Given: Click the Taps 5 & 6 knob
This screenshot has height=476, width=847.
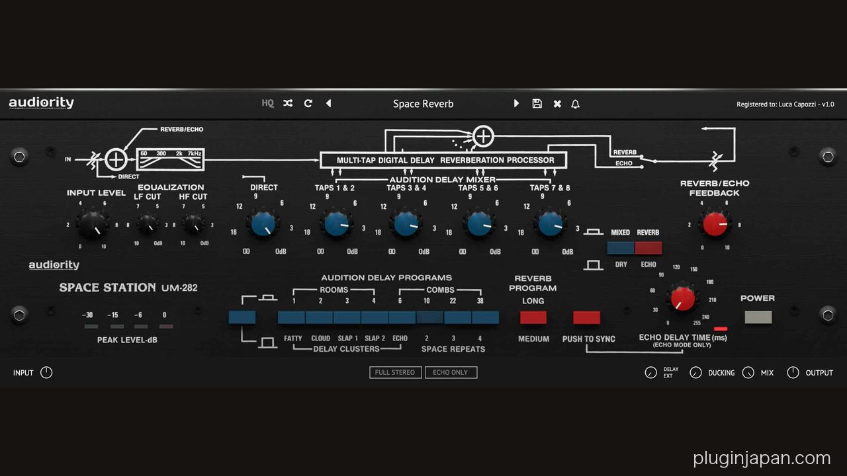Looking at the screenshot, I should coord(478,224).
